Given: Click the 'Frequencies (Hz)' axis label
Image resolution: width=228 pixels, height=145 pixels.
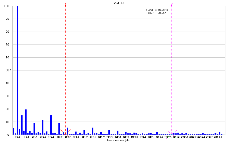Looking at the screenshot, I should click(x=118, y=140).
